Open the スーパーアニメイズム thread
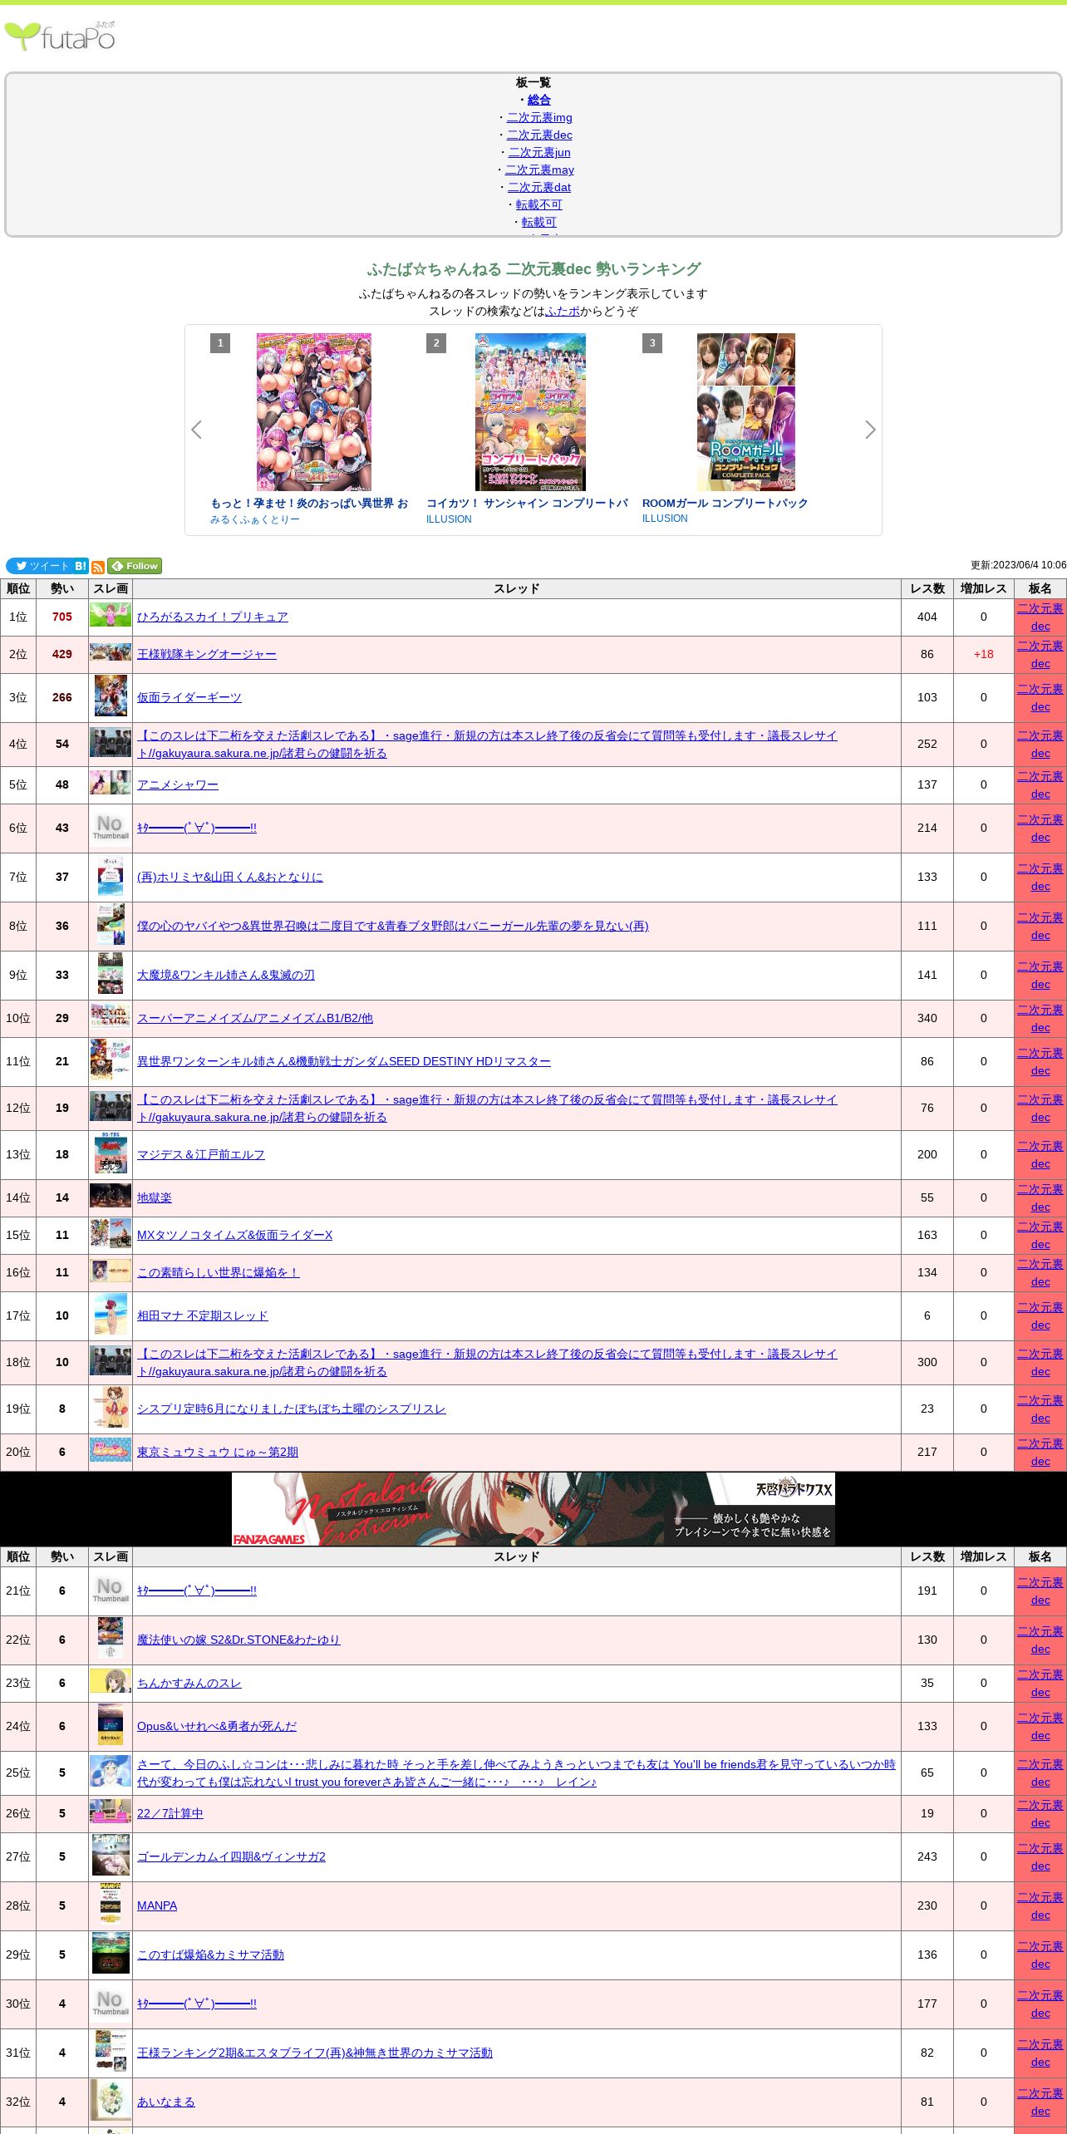 point(255,1018)
